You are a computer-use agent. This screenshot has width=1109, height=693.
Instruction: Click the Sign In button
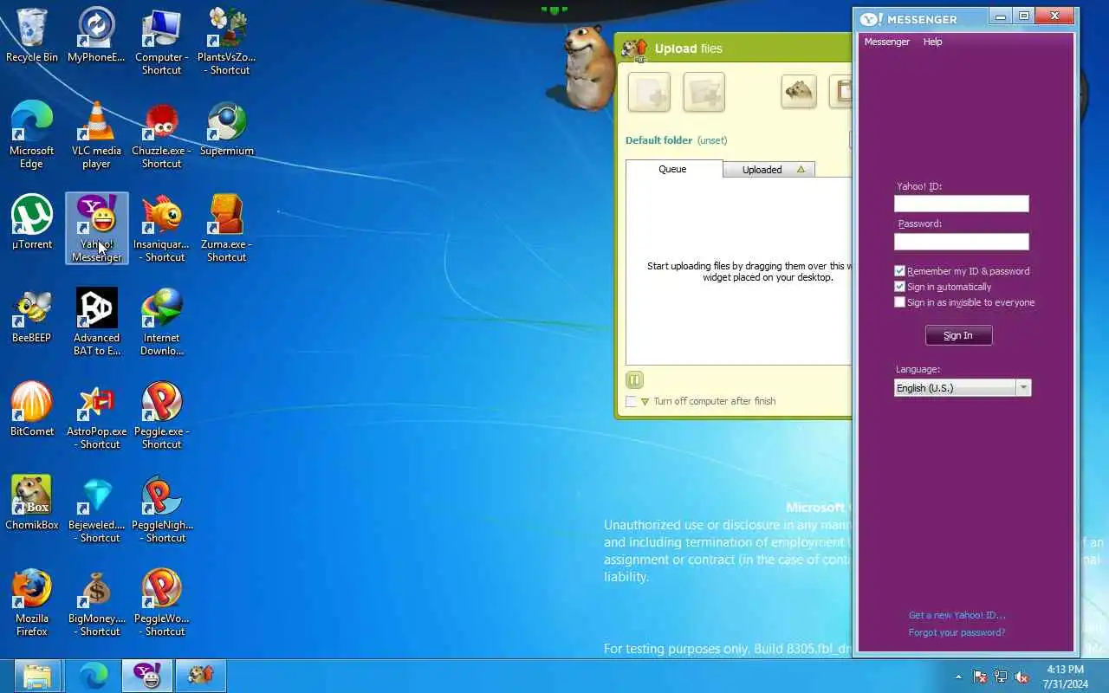[958, 335]
